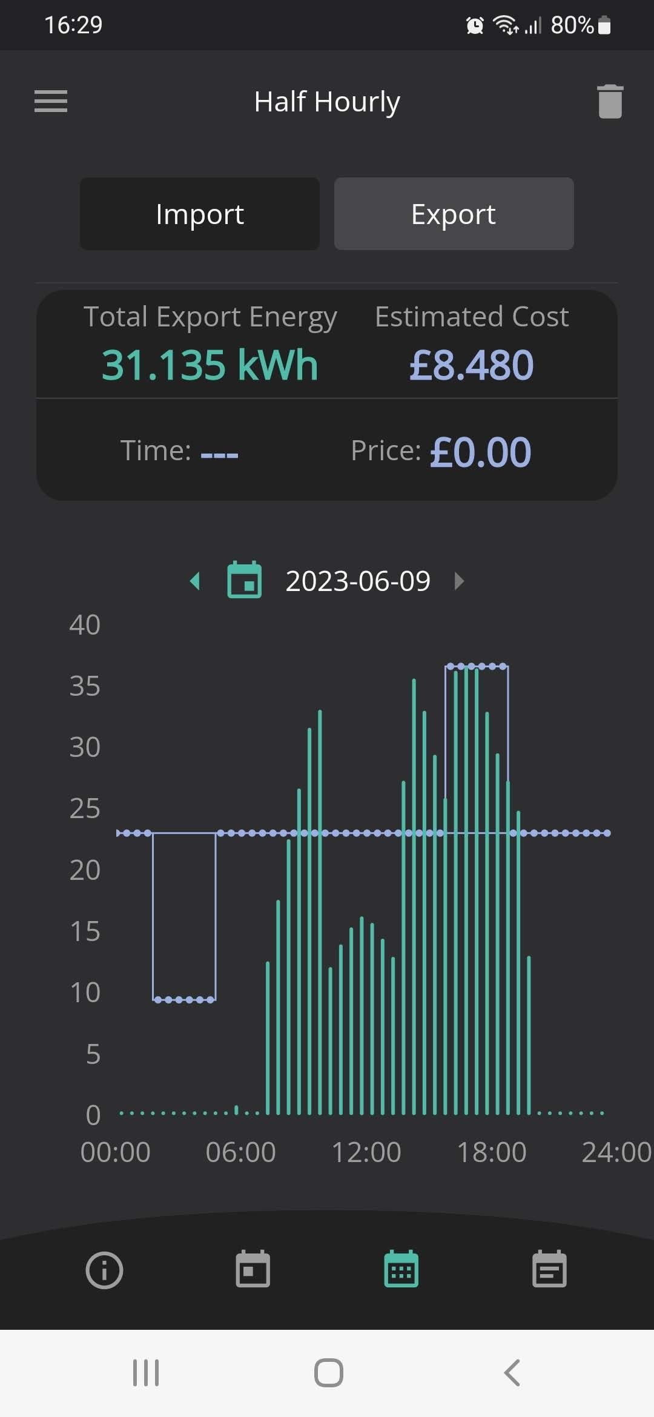Open the calendar date picker icon

(244, 580)
